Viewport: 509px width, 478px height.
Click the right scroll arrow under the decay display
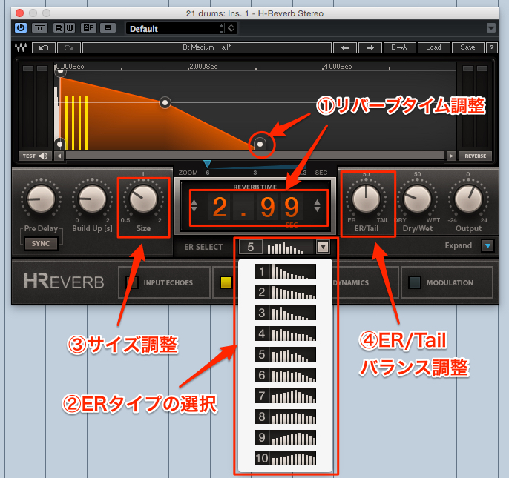tap(451, 156)
